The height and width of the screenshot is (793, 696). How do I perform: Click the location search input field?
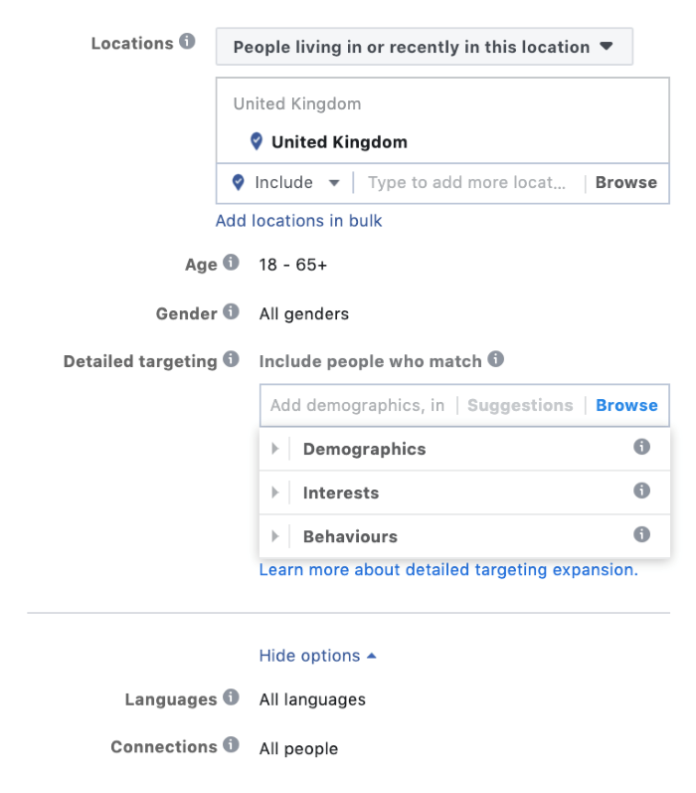[x=467, y=183]
